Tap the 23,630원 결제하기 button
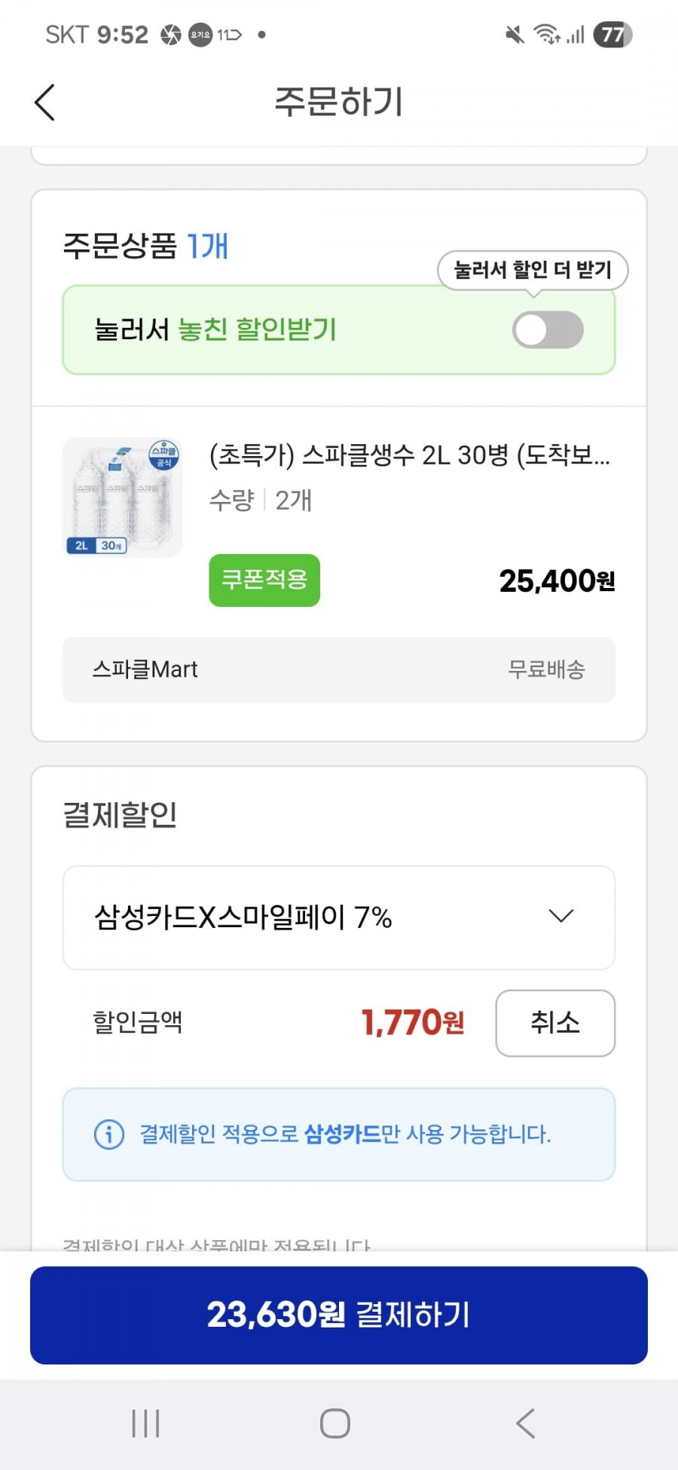 (339, 1315)
